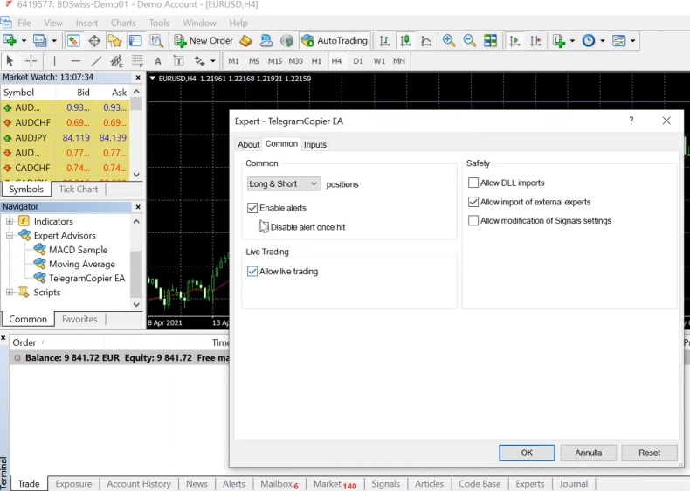Click the New Order toolbar button
The height and width of the screenshot is (491, 690).
tap(204, 40)
